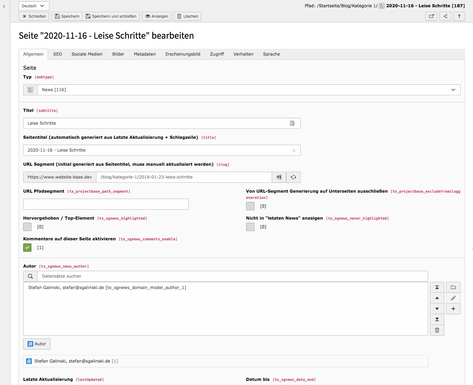The image size is (473, 385).
Task: Enable the 'Hervorgehoben / Top-Element' checkbox
Action: 27,227
